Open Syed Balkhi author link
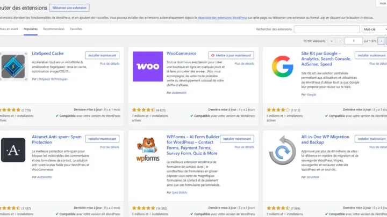This screenshot has height=217, width=387. click(x=180, y=193)
